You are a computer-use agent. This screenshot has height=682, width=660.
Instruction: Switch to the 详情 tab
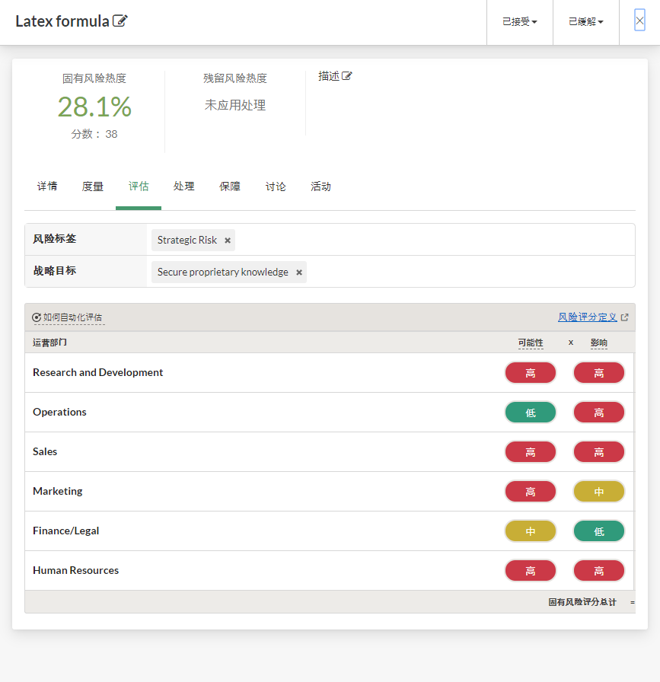coord(47,186)
